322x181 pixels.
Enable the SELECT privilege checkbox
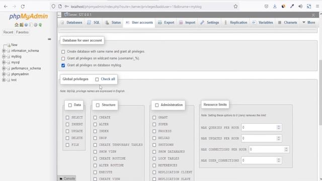point(67,118)
